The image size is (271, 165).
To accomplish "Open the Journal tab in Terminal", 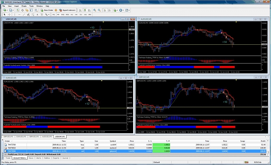I will 65,158.
